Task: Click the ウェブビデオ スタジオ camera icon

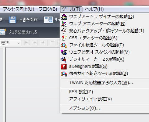Action: click(64, 52)
